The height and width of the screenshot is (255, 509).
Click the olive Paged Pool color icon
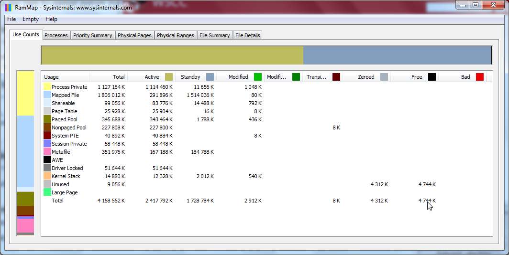click(47, 119)
